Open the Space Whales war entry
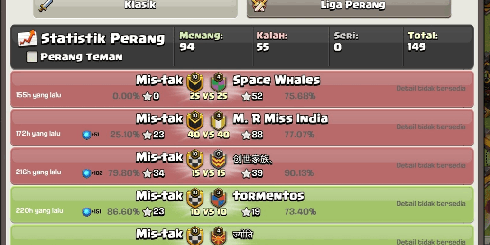The height and width of the screenshot is (245, 490). tap(242, 89)
